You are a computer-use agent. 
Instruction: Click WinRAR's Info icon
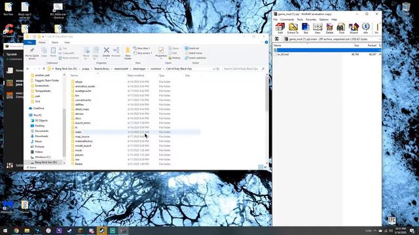pyautogui.click(x=365, y=29)
